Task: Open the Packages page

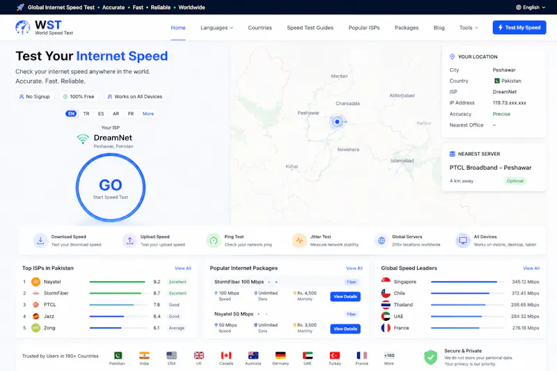Action: pos(407,28)
